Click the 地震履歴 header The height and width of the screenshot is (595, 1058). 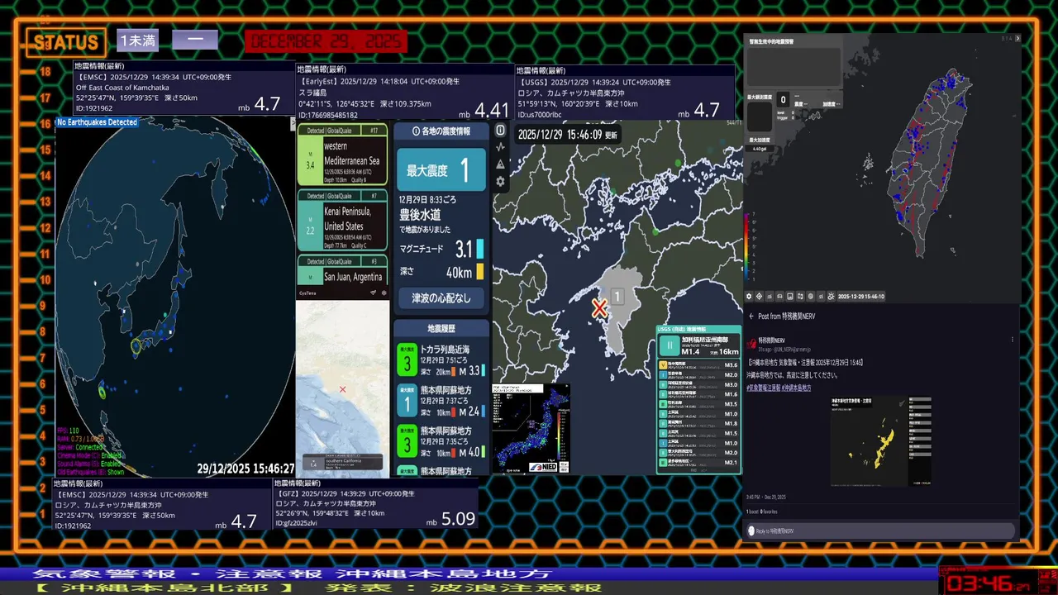[441, 328]
